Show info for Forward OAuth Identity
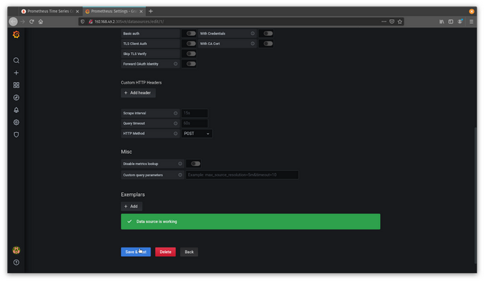Viewport: 484px width, 281px height. coord(176,64)
